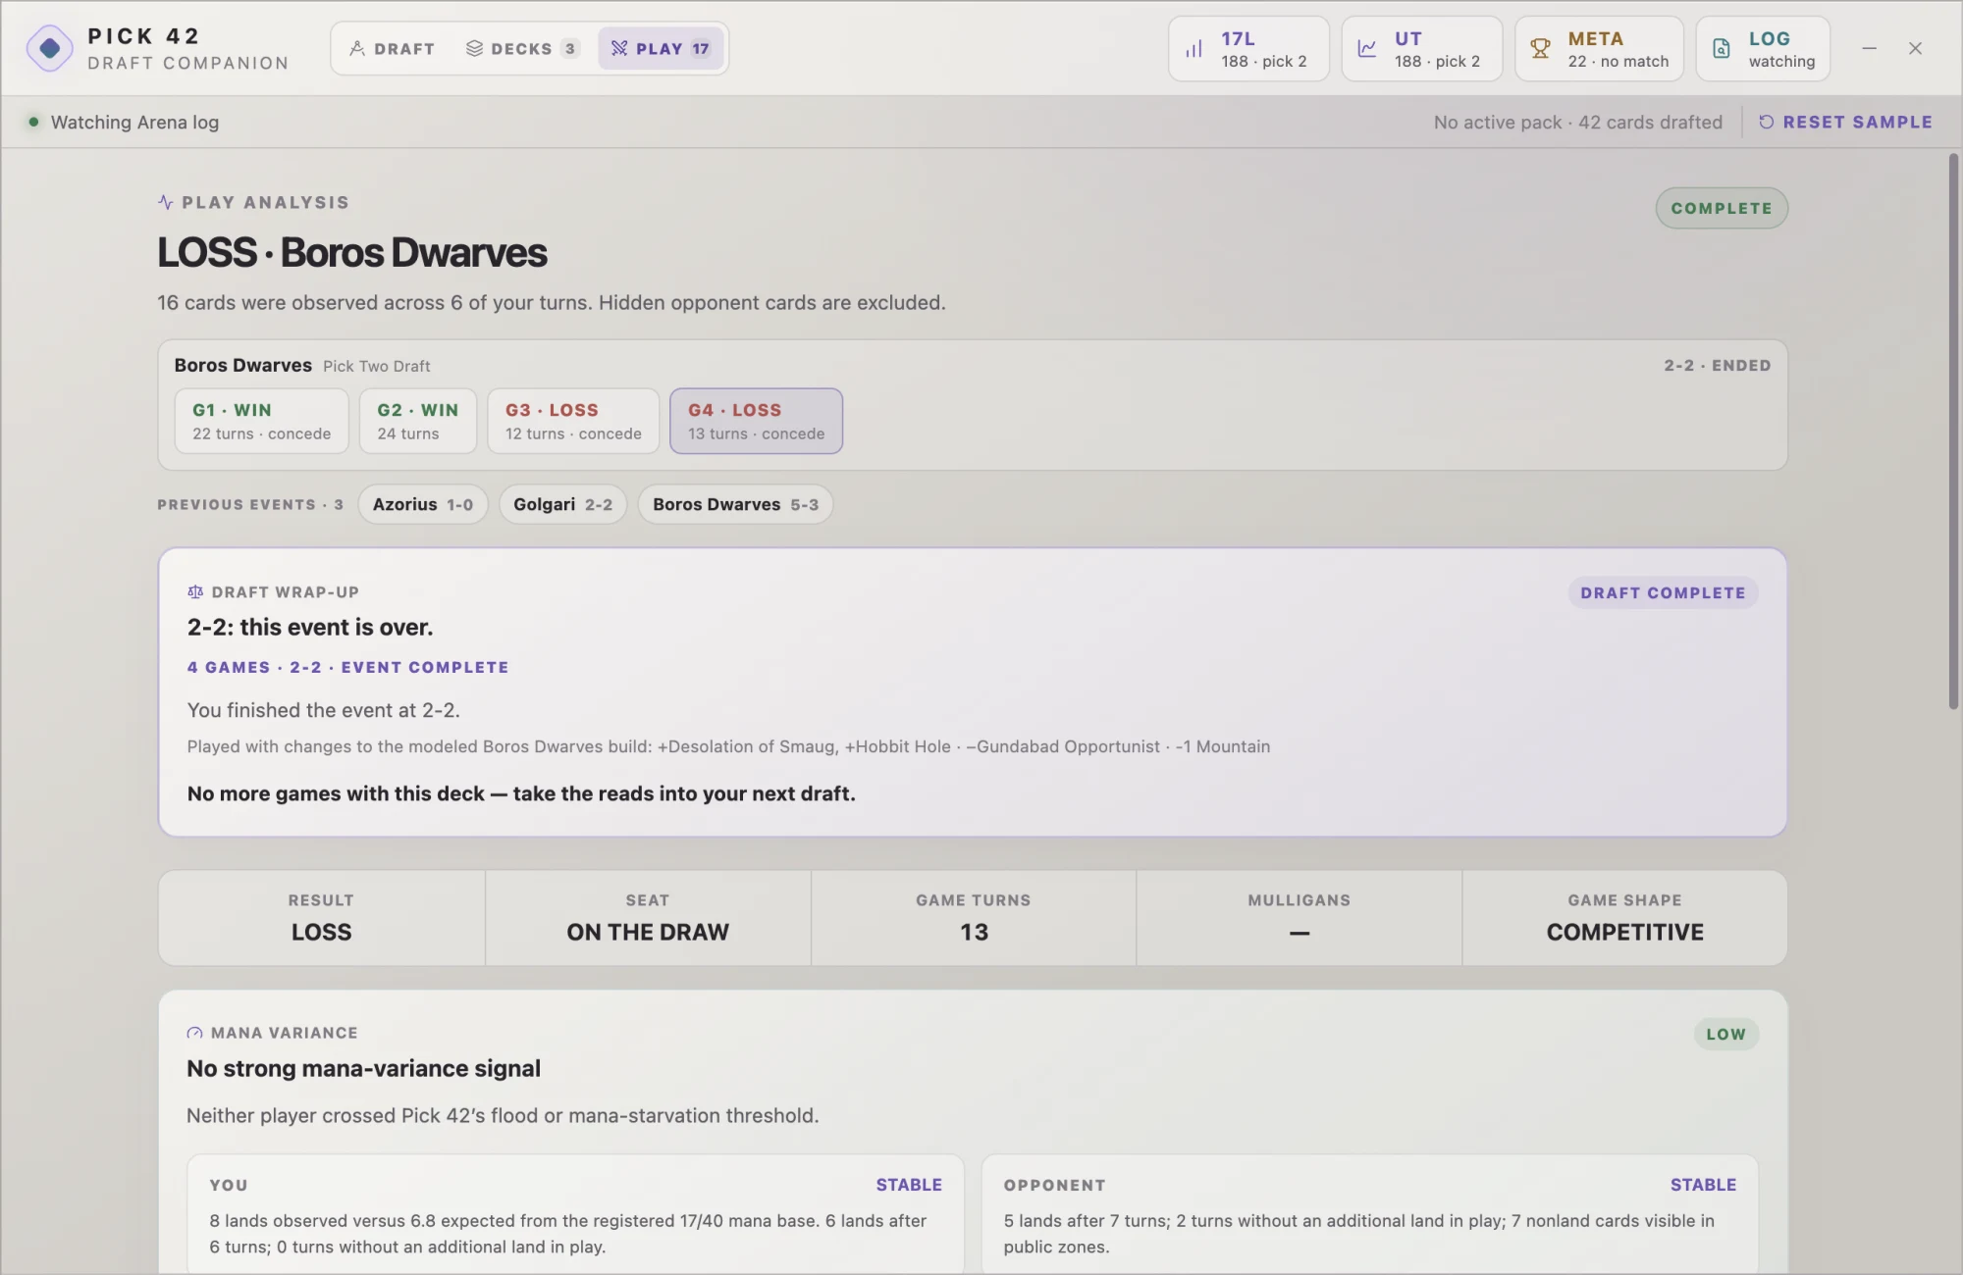Click the decks count badge 3
Viewport: 1963px width, 1275px height.
[x=570, y=48]
